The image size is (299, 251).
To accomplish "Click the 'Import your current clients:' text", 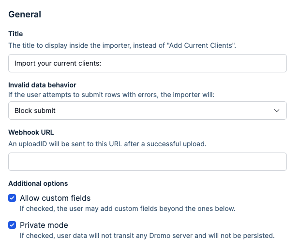I will tap(57, 63).
